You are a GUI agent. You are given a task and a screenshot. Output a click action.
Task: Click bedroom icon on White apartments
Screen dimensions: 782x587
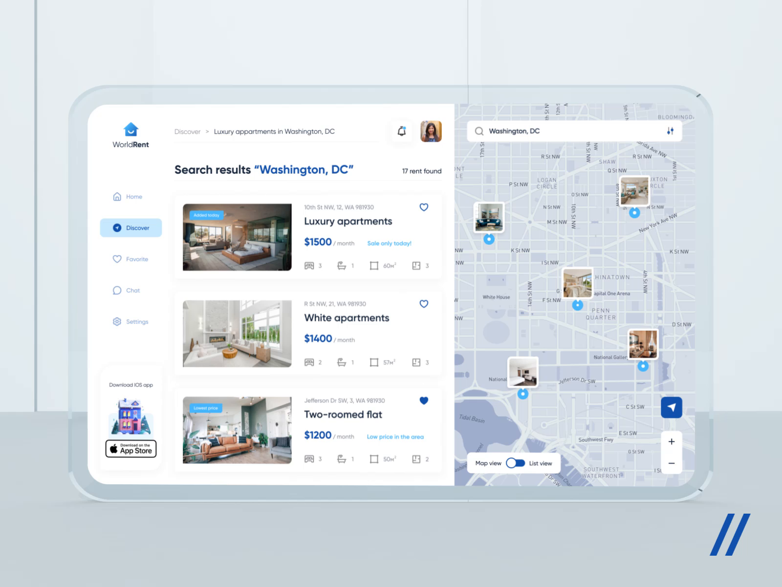(x=309, y=362)
